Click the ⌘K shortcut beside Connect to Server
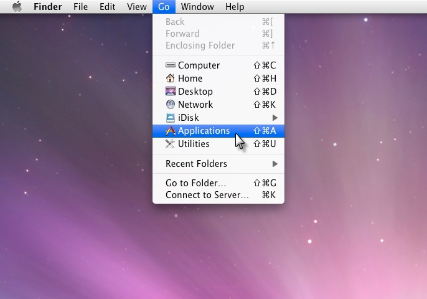Screen dimensions: 427x299 [x=269, y=195]
